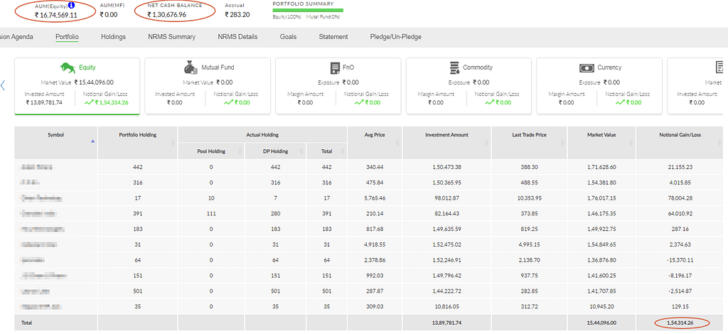
Task: Click the Mutual Fund(0%) summary label
Action: click(324, 17)
